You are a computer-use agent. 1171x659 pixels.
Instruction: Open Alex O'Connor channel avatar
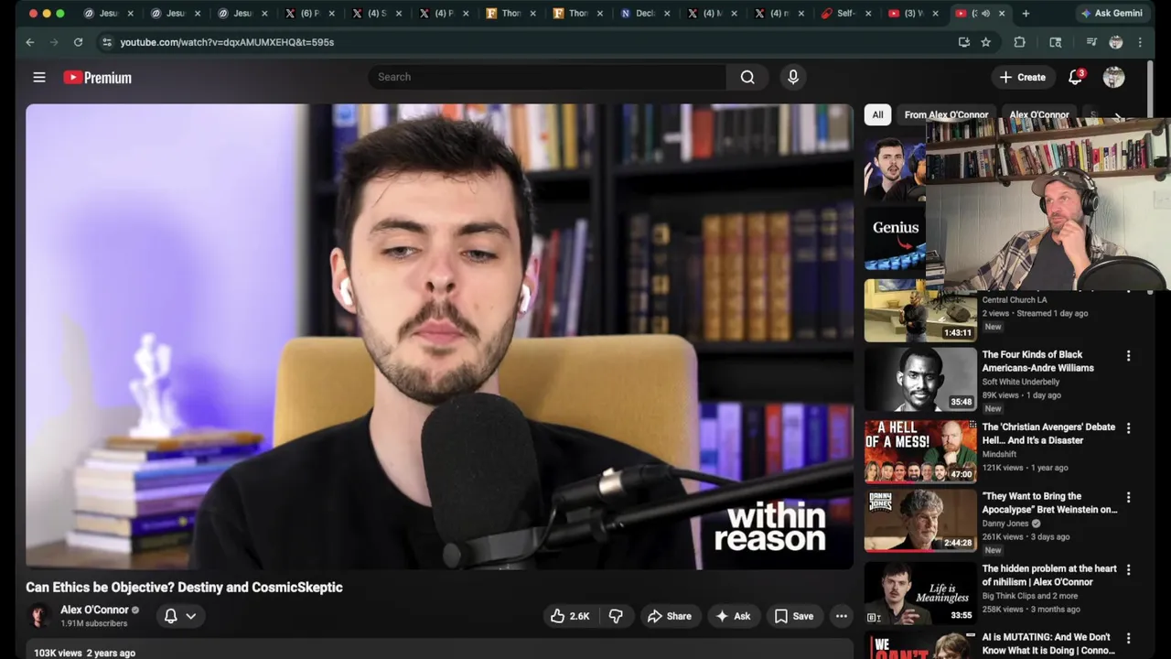coord(39,616)
